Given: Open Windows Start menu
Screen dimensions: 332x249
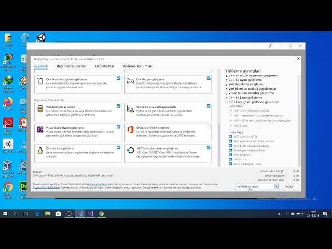Looking at the screenshot, I should 5,214.
